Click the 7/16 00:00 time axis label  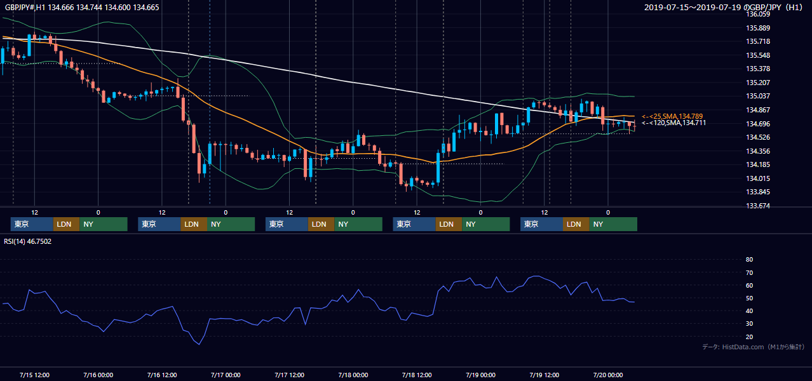(x=98, y=375)
